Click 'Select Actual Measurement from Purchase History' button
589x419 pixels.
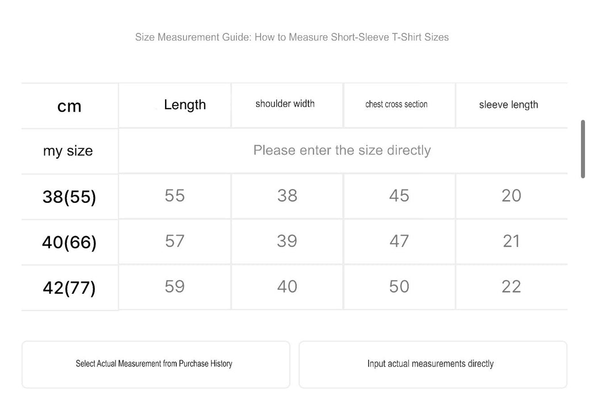156,364
